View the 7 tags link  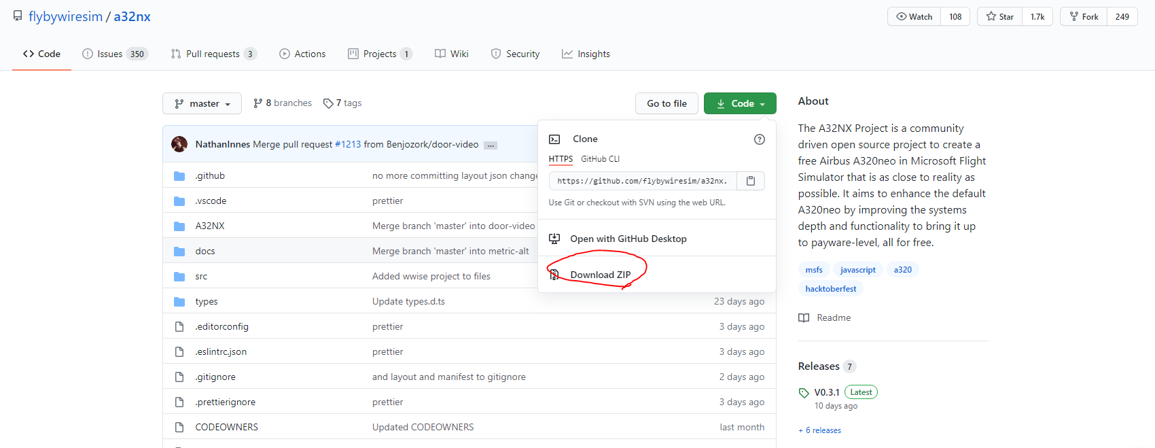point(342,103)
